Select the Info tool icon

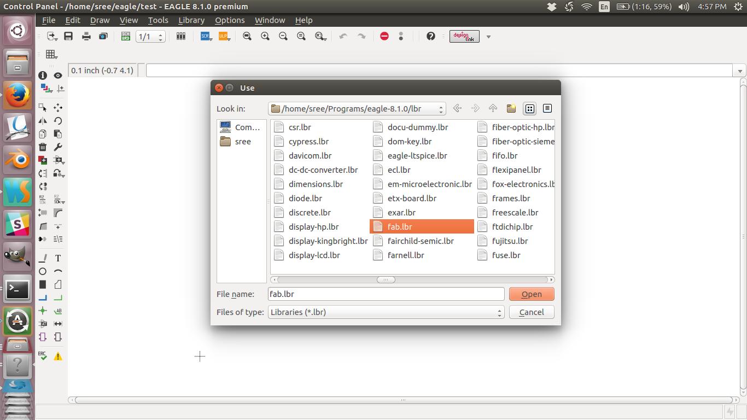43,75
